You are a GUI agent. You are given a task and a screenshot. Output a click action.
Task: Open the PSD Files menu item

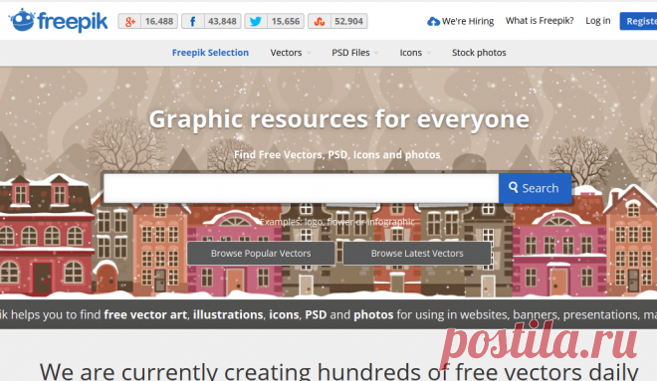[350, 53]
